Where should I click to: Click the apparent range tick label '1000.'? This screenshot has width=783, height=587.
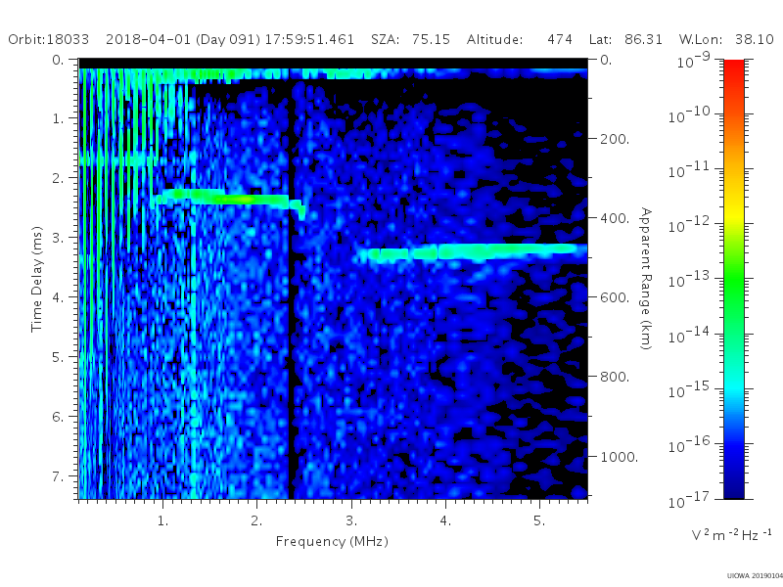620,457
